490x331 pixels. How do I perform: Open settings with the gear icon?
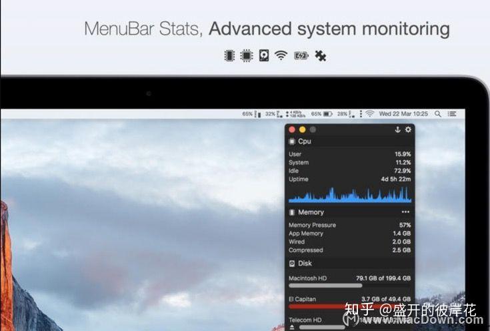coord(408,129)
